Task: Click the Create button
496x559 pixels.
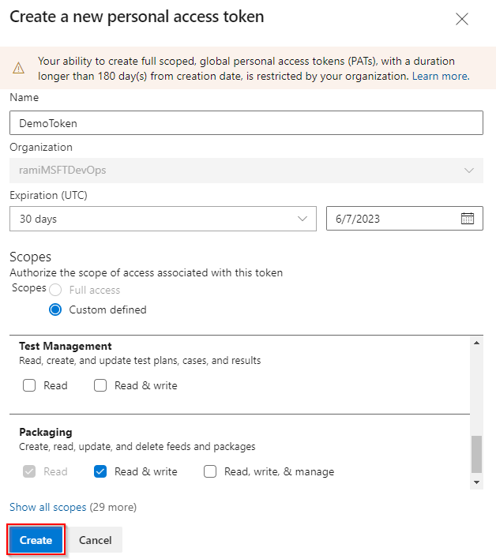Action: [x=36, y=540]
